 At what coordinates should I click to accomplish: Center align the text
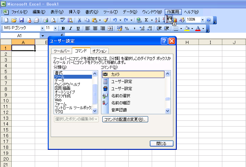pyautogui.click(x=95, y=28)
